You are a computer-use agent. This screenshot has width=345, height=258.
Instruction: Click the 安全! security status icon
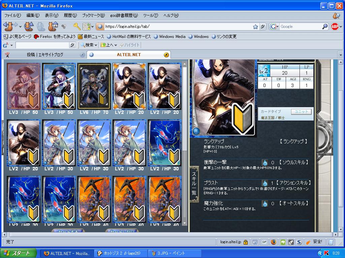[314, 242]
